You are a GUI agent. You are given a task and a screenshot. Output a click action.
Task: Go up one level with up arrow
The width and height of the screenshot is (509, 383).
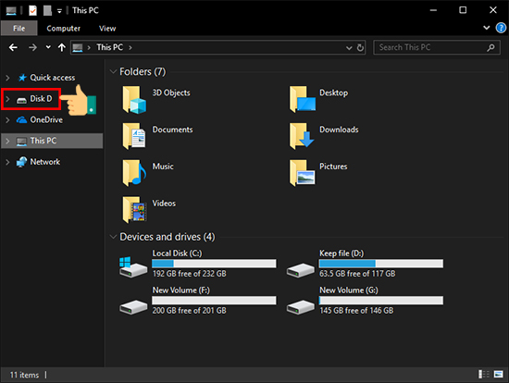pos(62,48)
